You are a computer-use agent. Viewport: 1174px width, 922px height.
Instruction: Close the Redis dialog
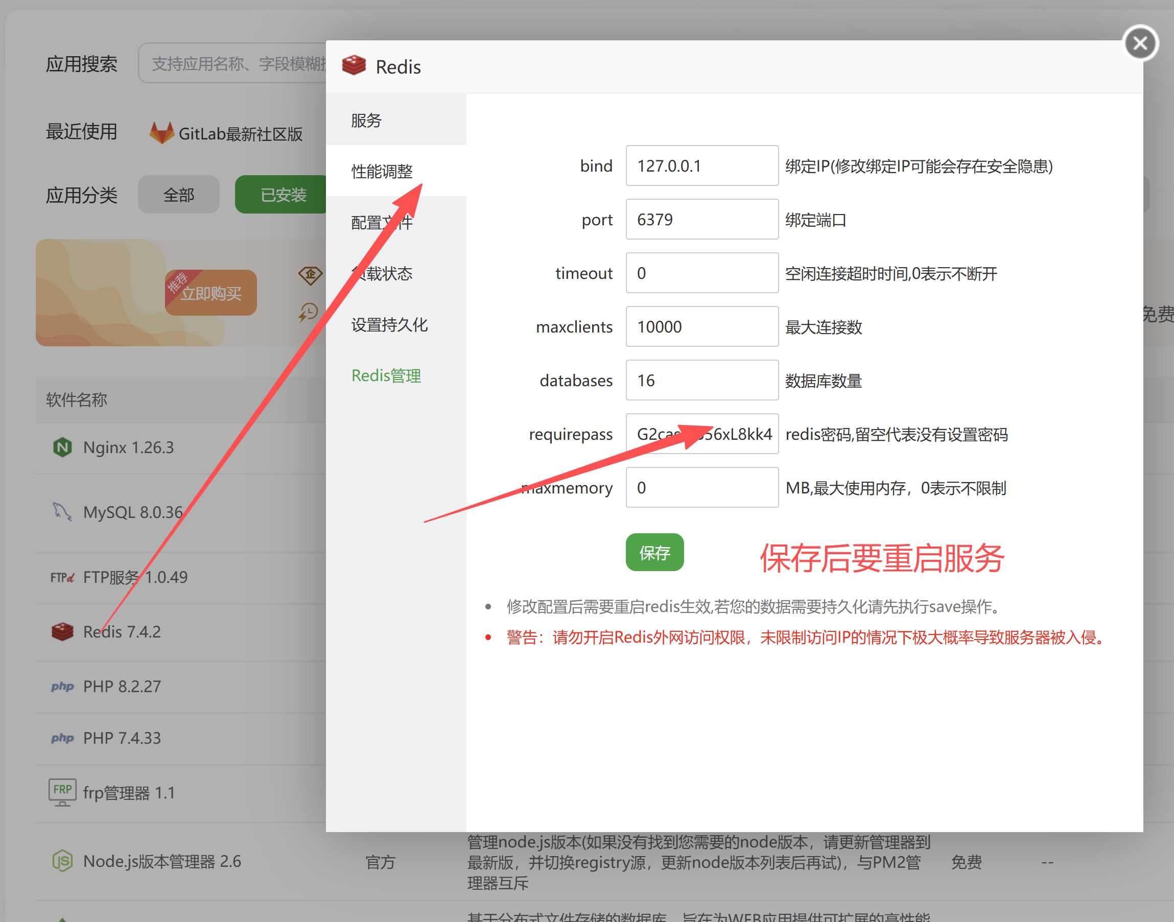pyautogui.click(x=1140, y=43)
